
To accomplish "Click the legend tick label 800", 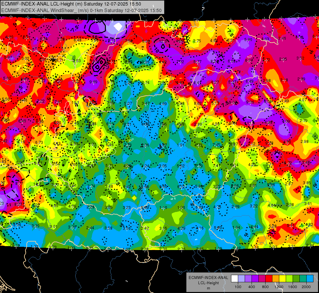I will tap(265, 287).
